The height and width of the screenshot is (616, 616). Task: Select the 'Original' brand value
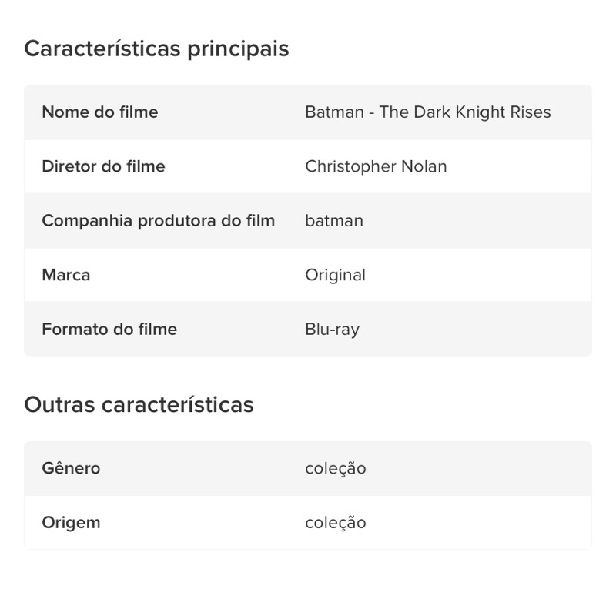[x=335, y=275]
